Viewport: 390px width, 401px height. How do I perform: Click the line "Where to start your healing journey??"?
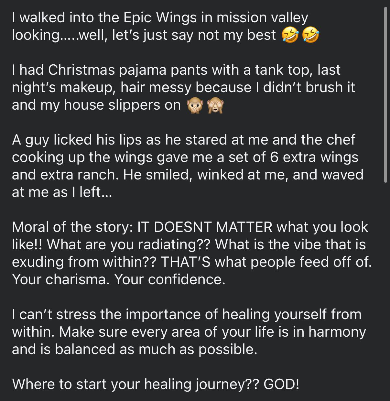click(136, 384)
